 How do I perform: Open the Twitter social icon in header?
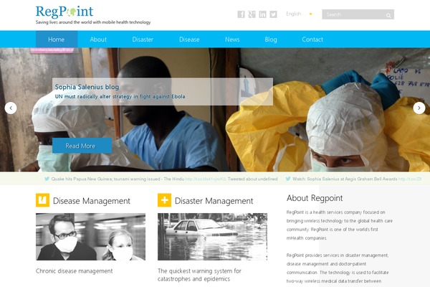(274, 14)
